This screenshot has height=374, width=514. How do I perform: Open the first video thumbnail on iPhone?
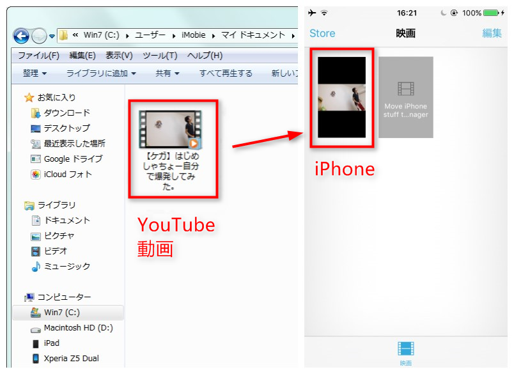[341, 97]
